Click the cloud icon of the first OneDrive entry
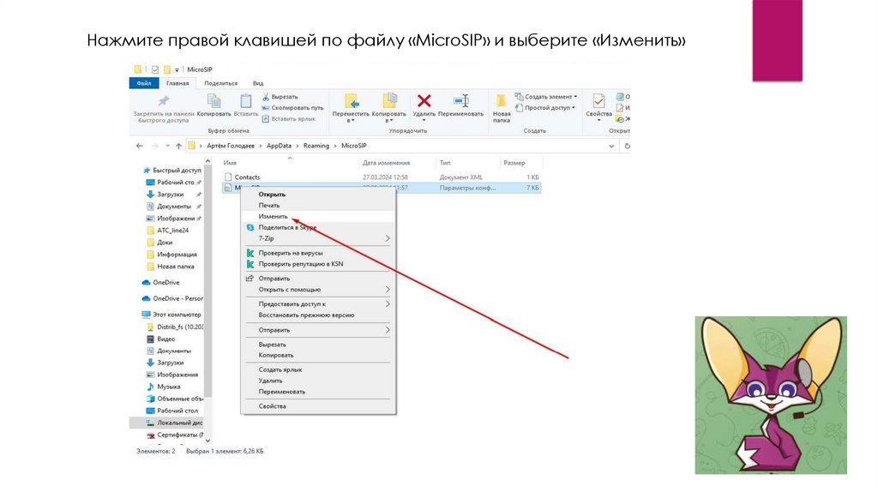Image resolution: width=878 pixels, height=492 pixels. pos(146,283)
